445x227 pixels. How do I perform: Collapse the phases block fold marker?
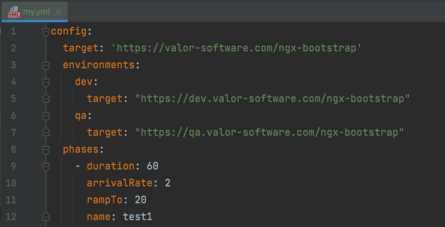[x=46, y=150]
